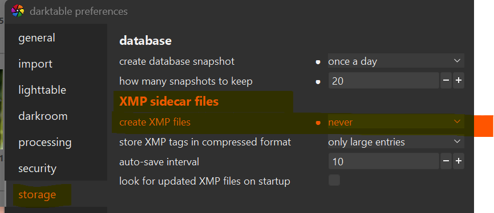
Task: Open the import preferences tab
Action: pos(35,64)
